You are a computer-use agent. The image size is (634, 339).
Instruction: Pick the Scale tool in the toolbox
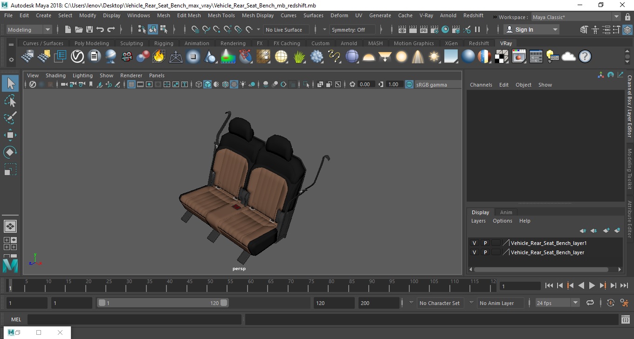pos(10,169)
